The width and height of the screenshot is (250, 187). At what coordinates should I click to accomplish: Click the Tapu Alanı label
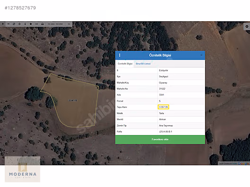(x=122, y=107)
